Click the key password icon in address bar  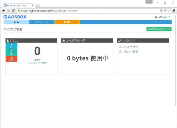tap(165, 11)
